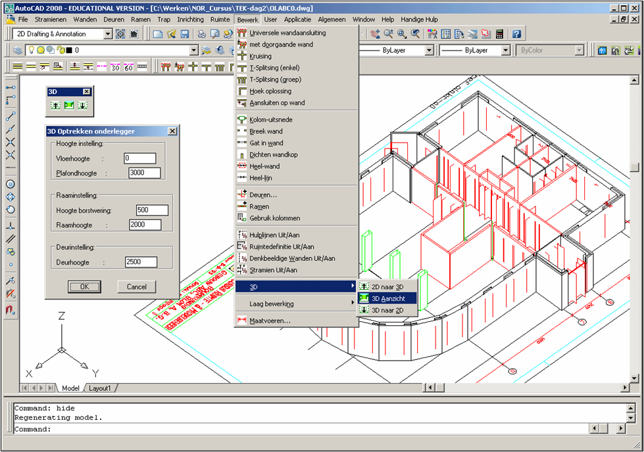Open Workspace Settings gear icon
The height and width of the screenshot is (452, 644).
pos(120,34)
